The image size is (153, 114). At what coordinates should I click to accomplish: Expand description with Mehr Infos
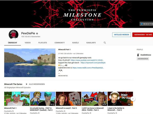click(63, 76)
